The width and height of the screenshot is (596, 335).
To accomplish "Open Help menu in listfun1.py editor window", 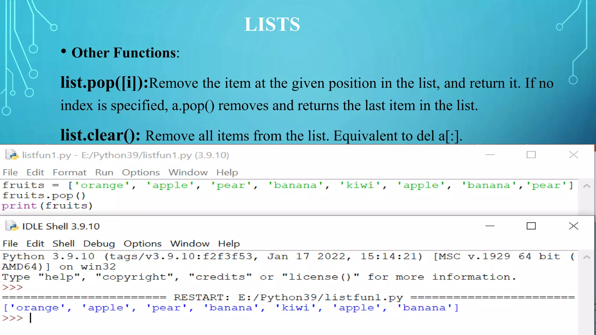I will point(227,172).
